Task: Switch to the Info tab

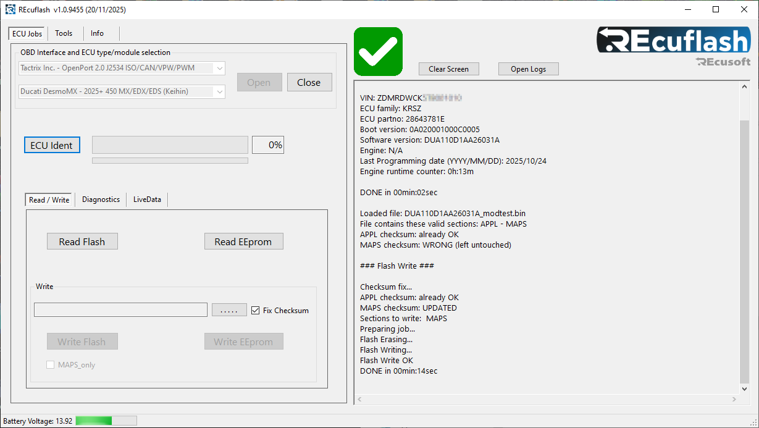Action: click(97, 33)
